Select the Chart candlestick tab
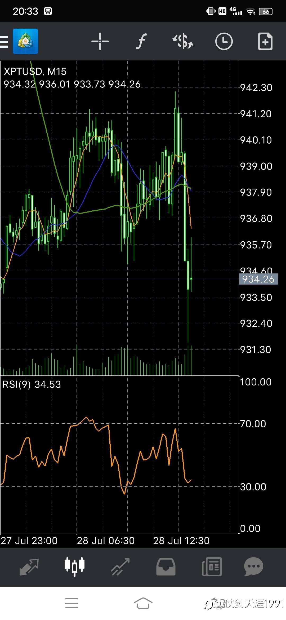Image resolution: width=286 pixels, height=620 pixels. pos(75,566)
